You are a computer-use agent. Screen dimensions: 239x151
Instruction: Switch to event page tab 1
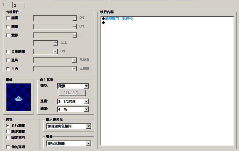6,5
